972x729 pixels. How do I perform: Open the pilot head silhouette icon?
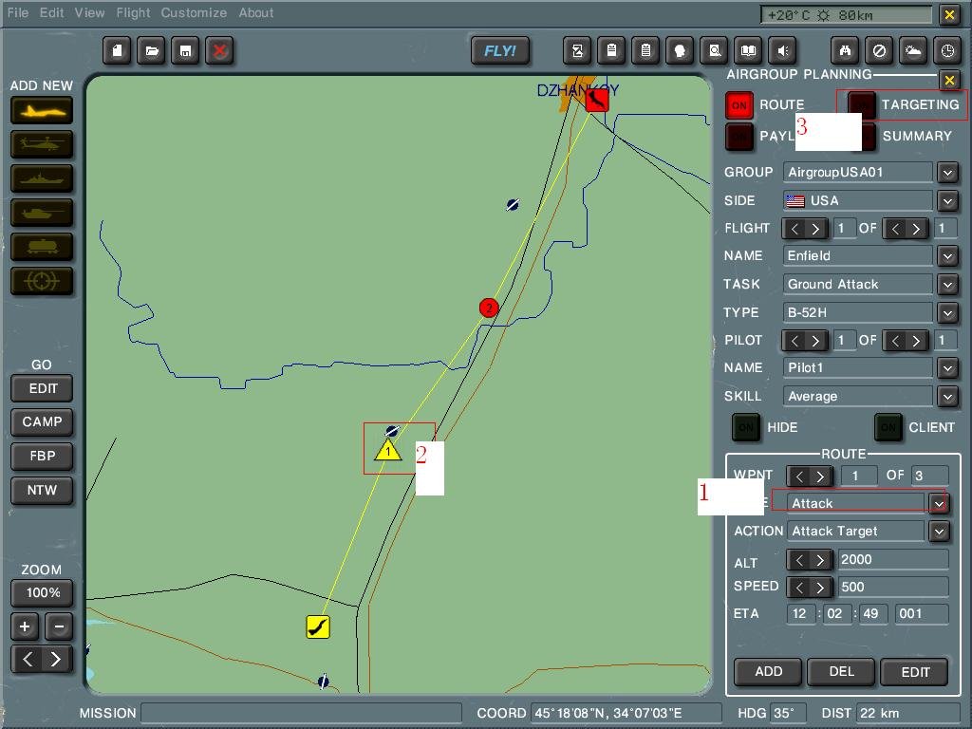click(680, 51)
